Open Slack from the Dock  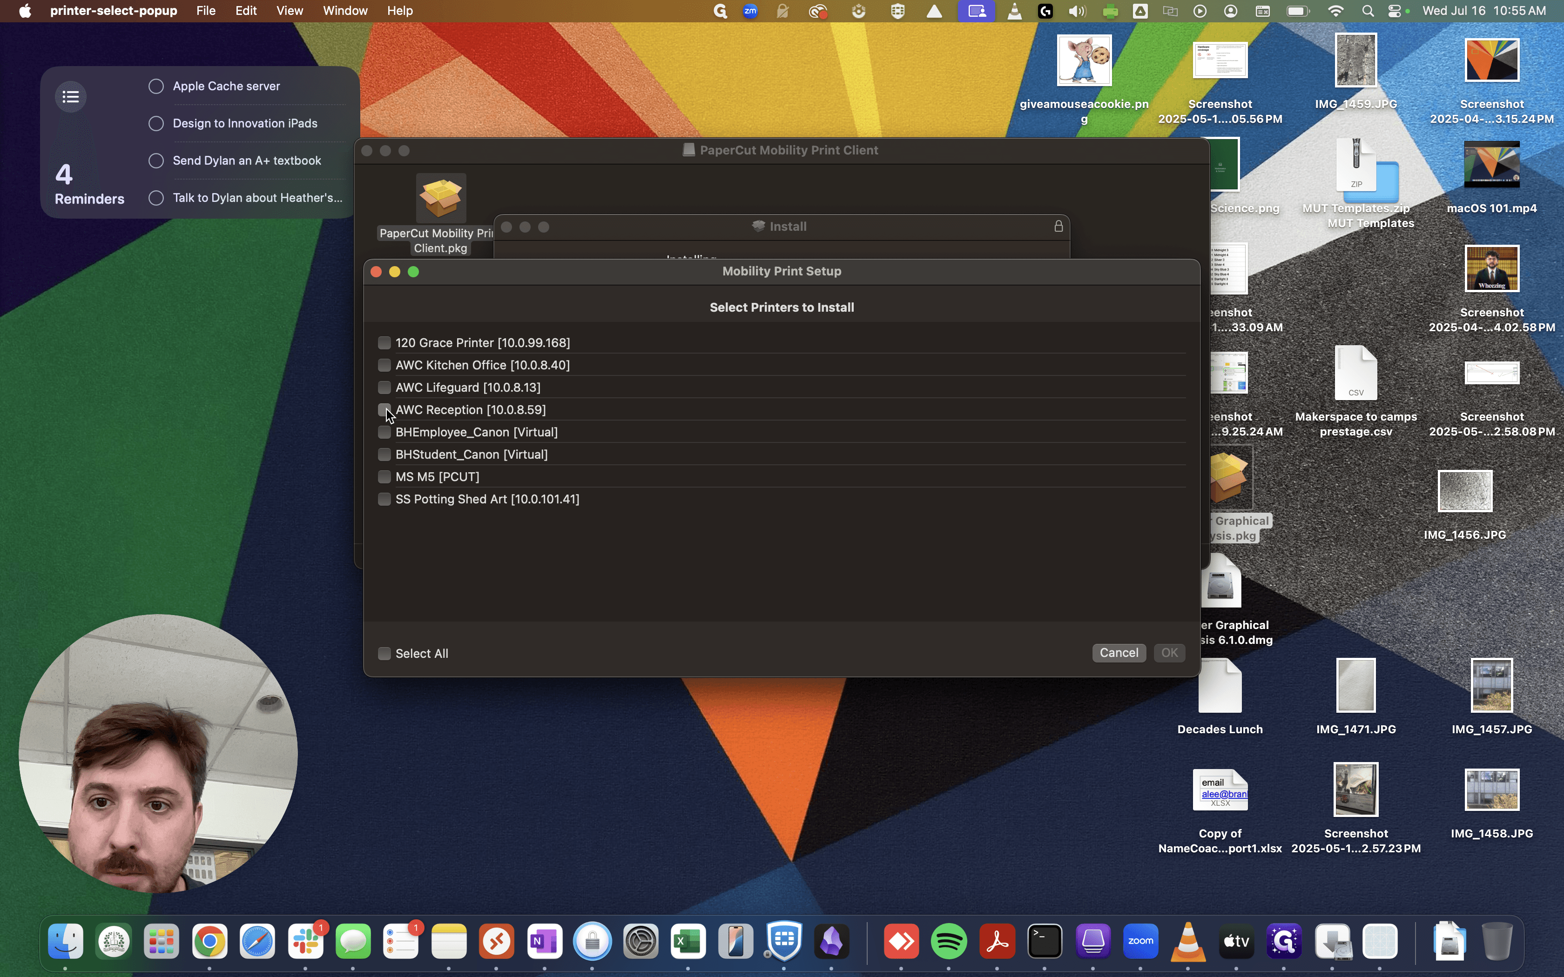tap(306, 942)
